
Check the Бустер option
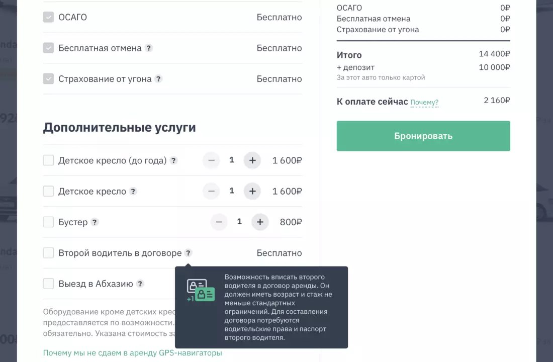pyautogui.click(x=48, y=222)
